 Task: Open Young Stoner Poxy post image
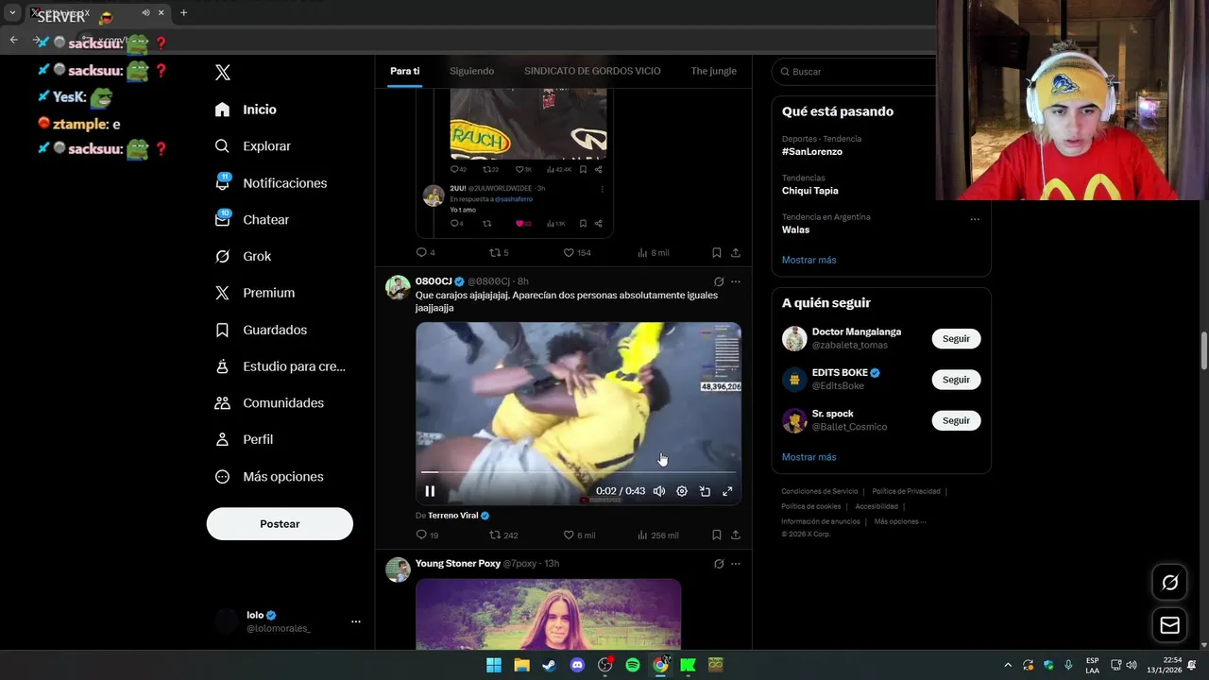[x=548, y=614]
